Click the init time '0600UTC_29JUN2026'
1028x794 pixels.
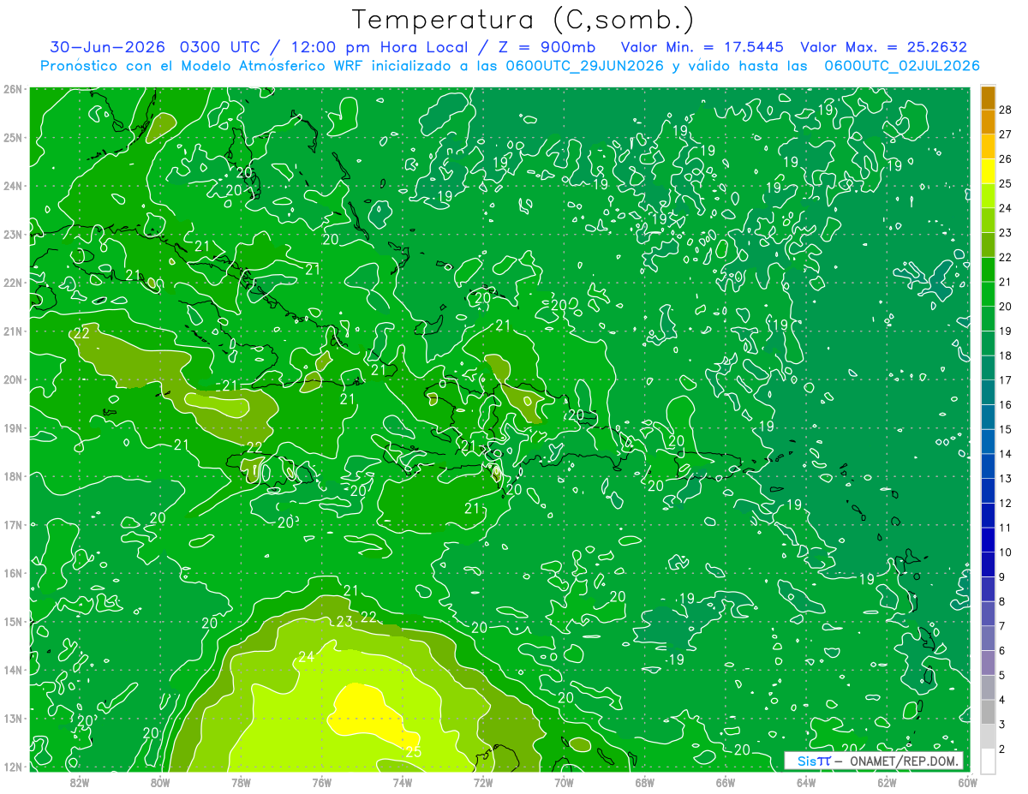tap(585, 66)
